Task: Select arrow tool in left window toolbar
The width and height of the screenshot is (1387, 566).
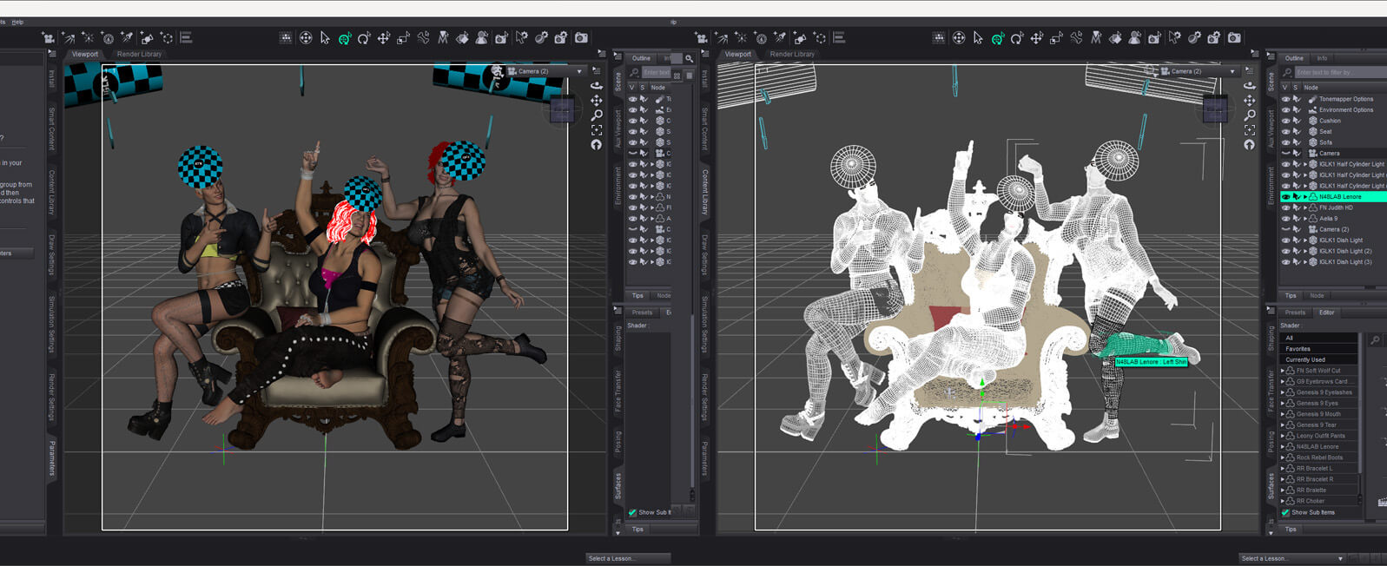Action: click(325, 38)
